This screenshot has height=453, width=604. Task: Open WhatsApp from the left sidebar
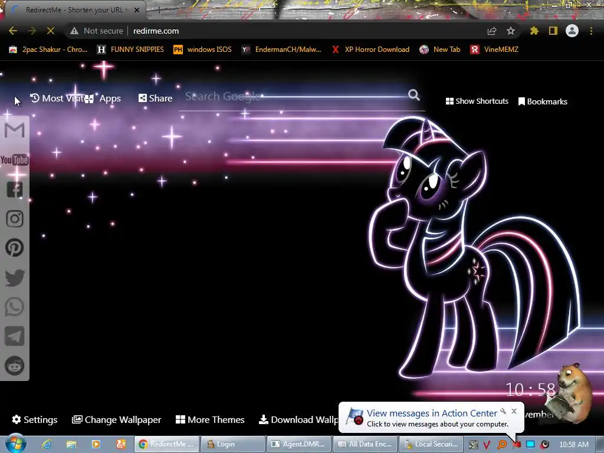point(15,307)
